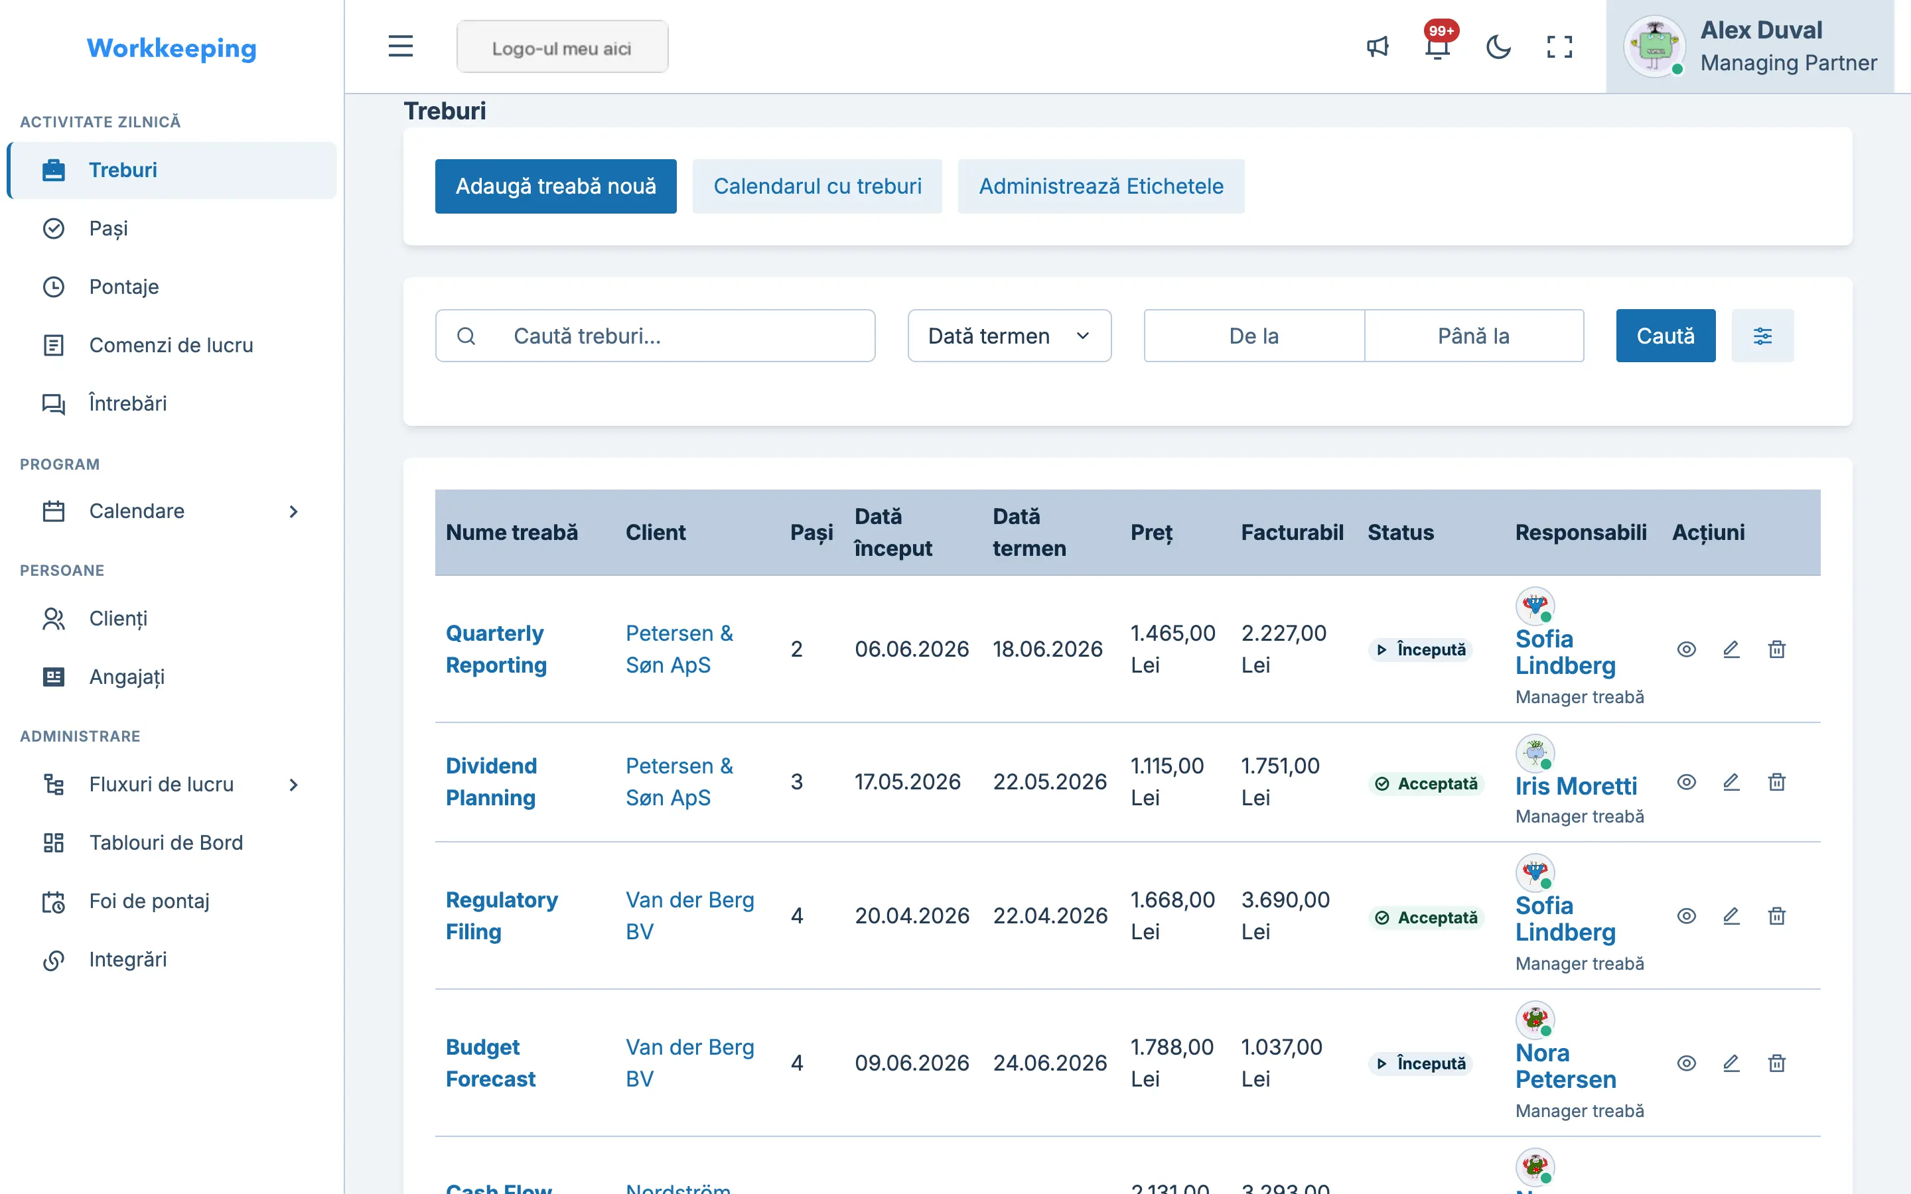The image size is (1911, 1194).
Task: Open the announcements megaphone icon
Action: pos(1378,46)
